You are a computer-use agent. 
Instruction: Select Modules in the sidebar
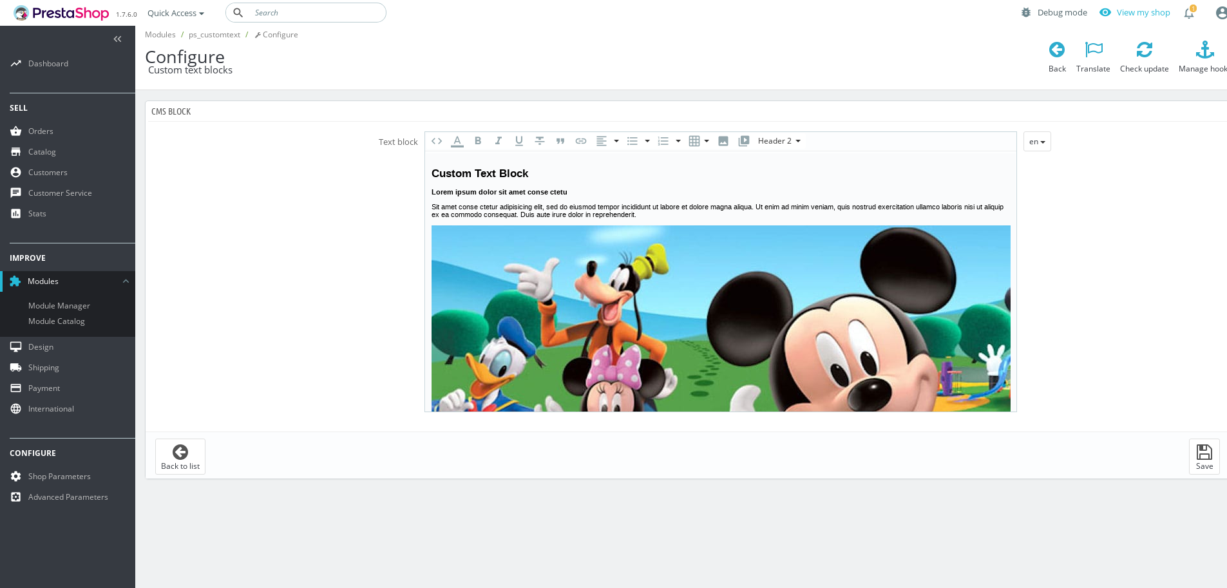43,281
